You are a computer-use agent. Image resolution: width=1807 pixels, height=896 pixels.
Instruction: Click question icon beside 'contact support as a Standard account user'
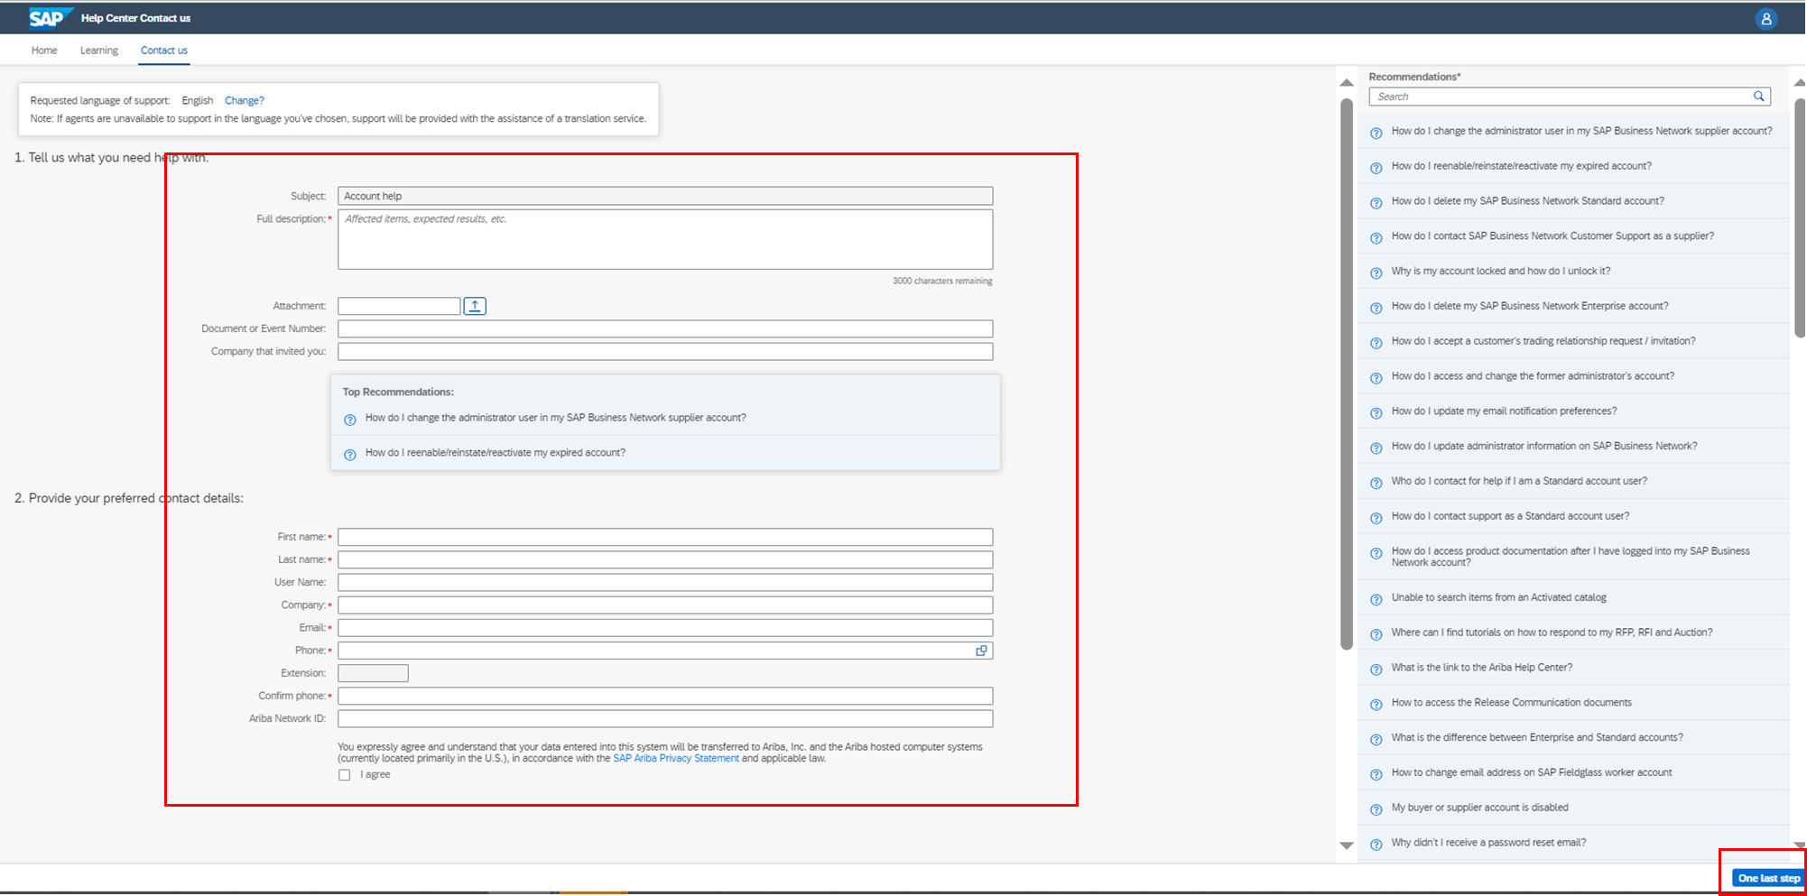(1376, 519)
